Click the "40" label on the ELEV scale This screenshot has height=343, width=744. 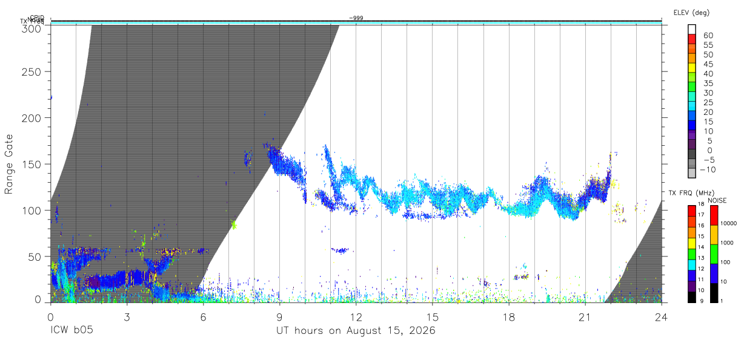click(708, 74)
